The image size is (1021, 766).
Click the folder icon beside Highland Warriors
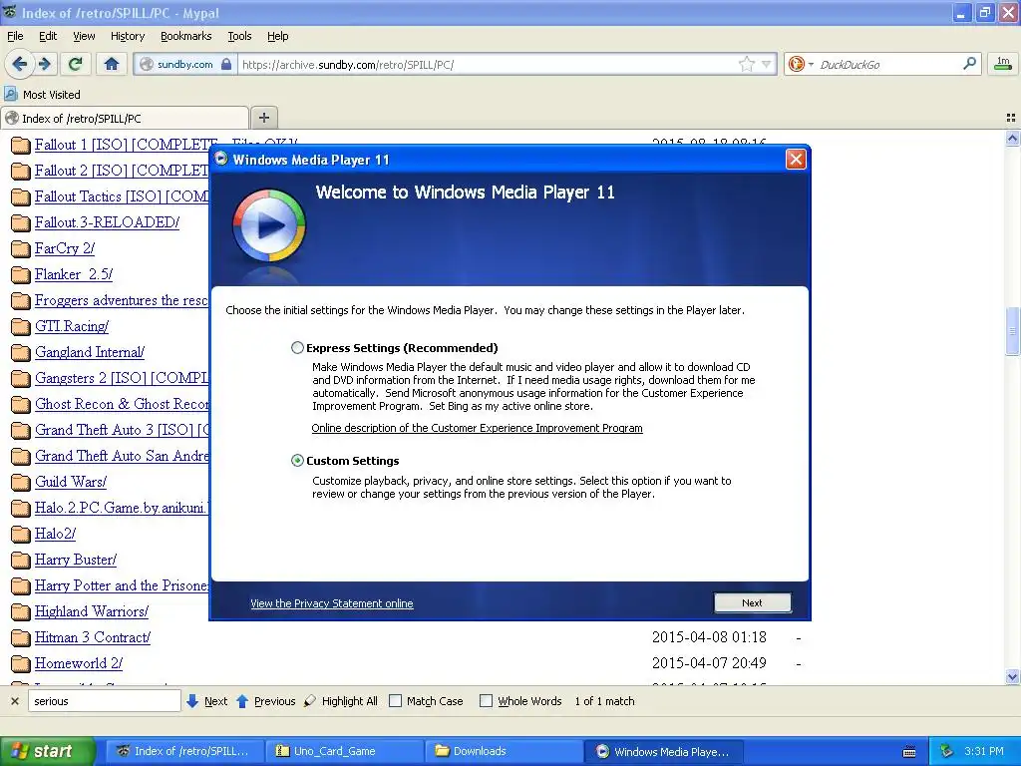tap(21, 612)
